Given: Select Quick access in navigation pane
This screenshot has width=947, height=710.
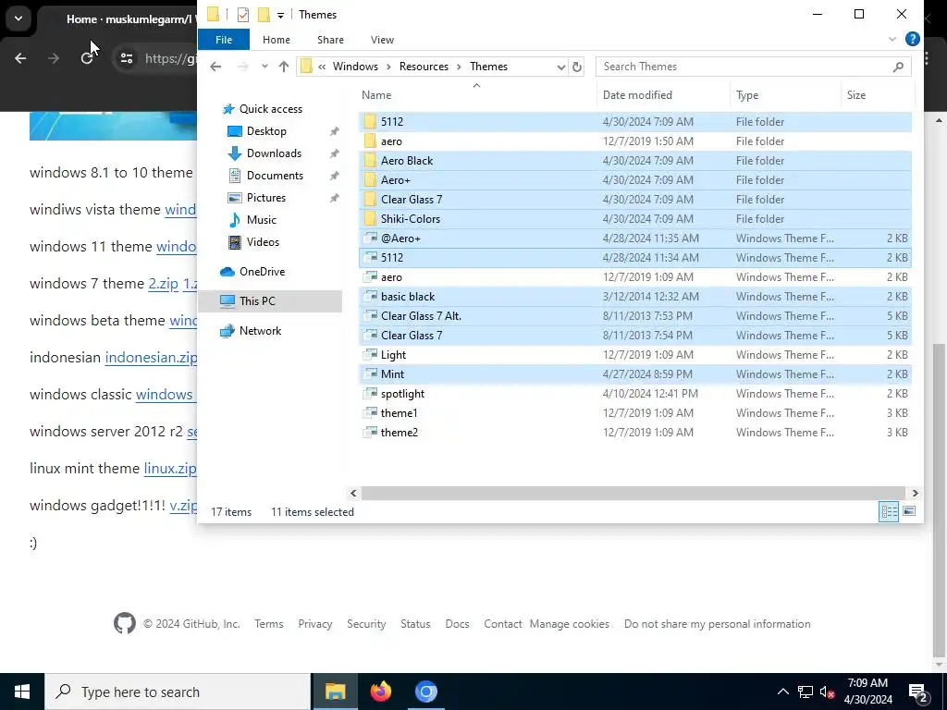Looking at the screenshot, I should point(271,109).
